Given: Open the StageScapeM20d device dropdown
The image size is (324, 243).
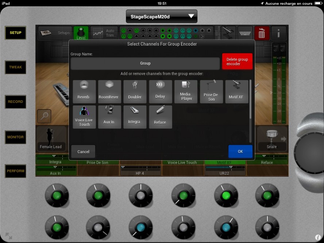Looking at the screenshot, I should click(161, 16).
